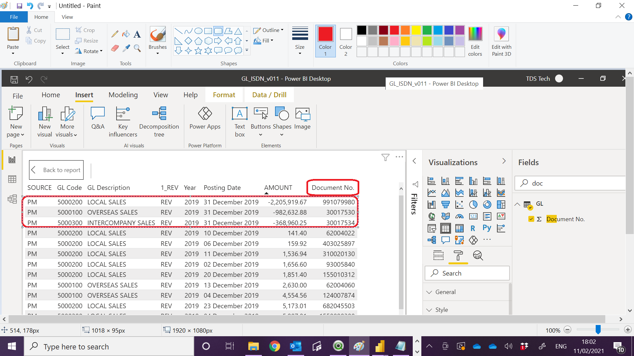Viewport: 634px width, 356px height.
Task: Click the Color 1 button
Action: [325, 41]
